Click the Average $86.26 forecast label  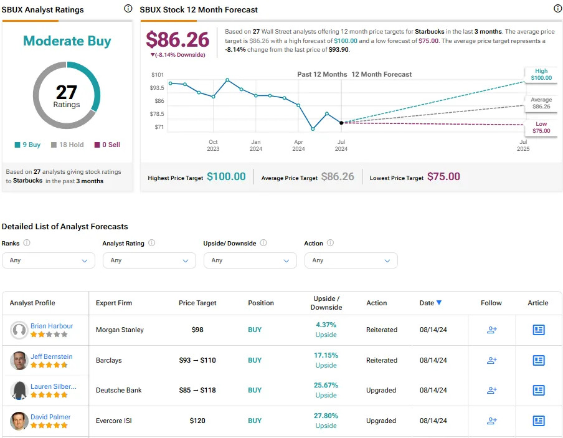tap(541, 103)
